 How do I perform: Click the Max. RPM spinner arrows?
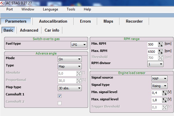click(160, 51)
